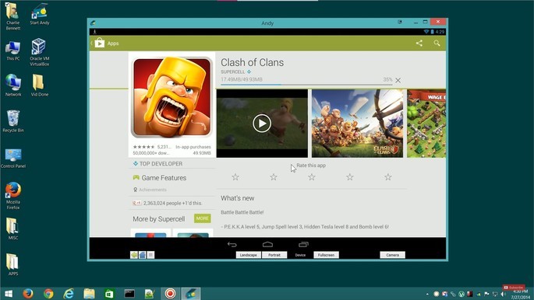534x300 pixels.
Task: Open the MORE button by Supercell
Action: coord(202,218)
